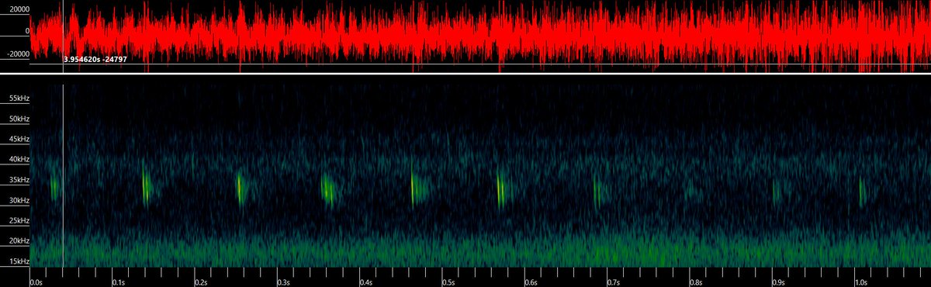Click the 55kHz frequency label
The width and height of the screenshot is (931, 287).
pyautogui.click(x=19, y=99)
